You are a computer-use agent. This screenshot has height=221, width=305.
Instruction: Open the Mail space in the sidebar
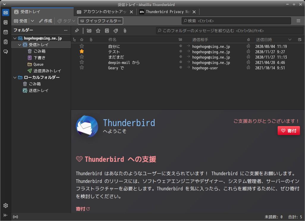pos(6,13)
